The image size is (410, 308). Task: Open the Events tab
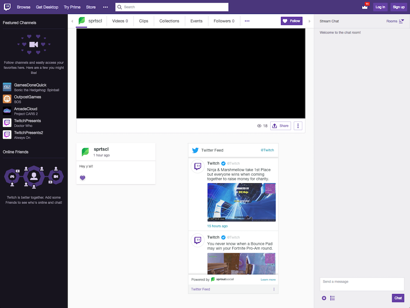pyautogui.click(x=196, y=21)
